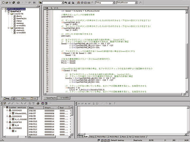The height and width of the screenshot is (142, 190).
Task: Sort by the Start column header
Action: click(x=51, y=108)
